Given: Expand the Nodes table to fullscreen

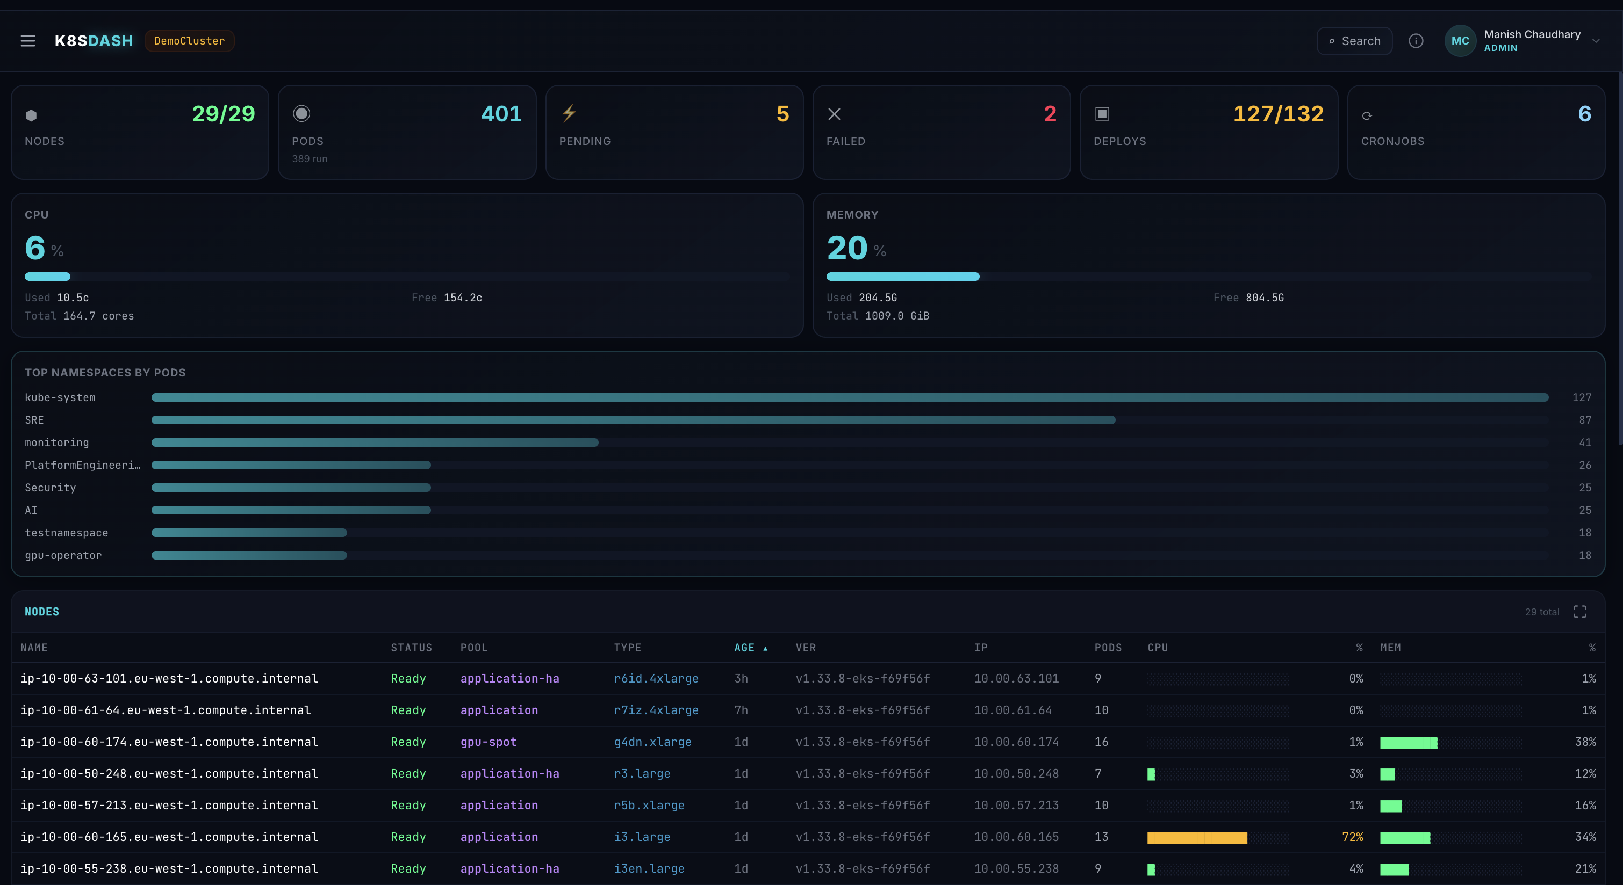Looking at the screenshot, I should coord(1580,611).
